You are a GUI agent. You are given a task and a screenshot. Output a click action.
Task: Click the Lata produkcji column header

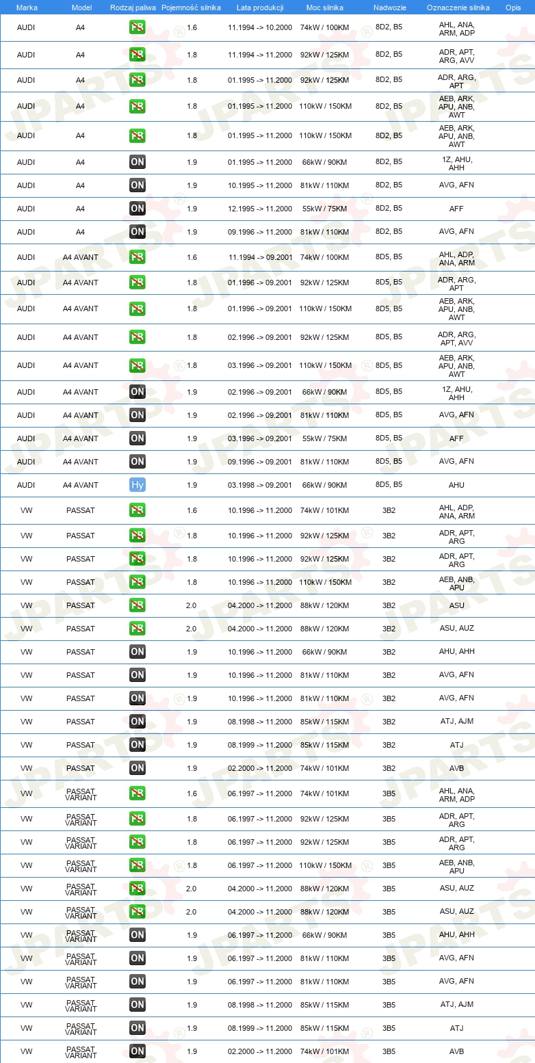pyautogui.click(x=260, y=8)
